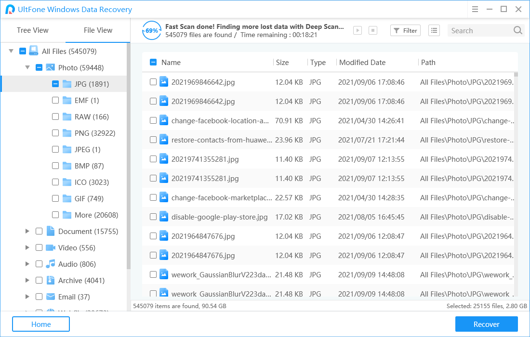Check the Video (556) checkbox
Viewport: 530px width, 337px height.
click(x=39, y=247)
